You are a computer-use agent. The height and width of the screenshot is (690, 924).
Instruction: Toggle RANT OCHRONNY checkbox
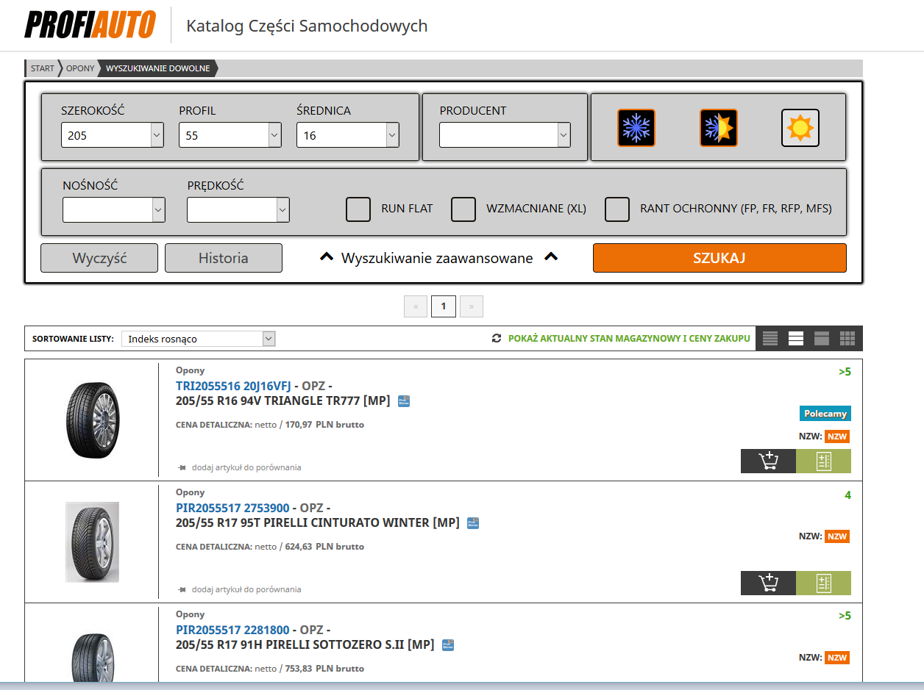[617, 209]
